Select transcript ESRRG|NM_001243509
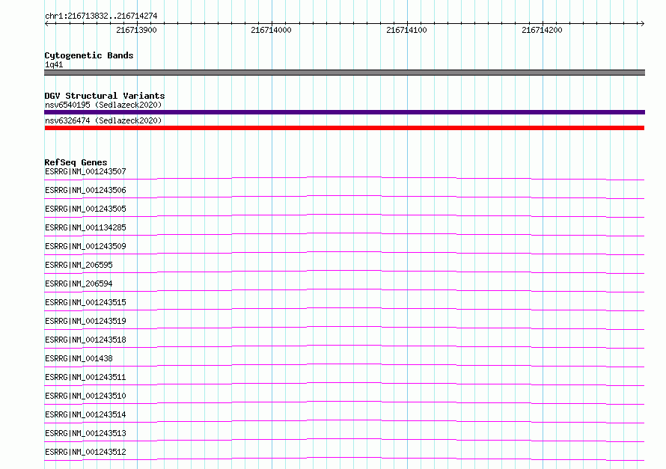The height and width of the screenshot is (469, 666). pos(85,246)
